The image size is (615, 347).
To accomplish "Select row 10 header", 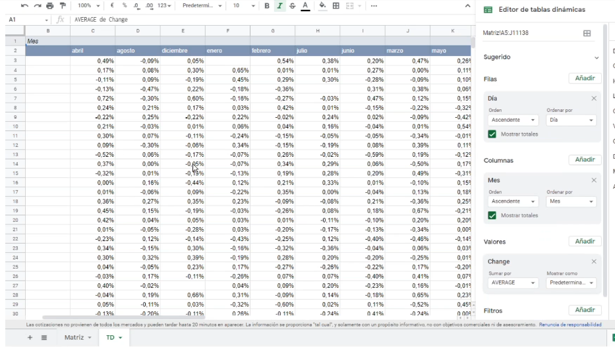I will [x=15, y=126].
